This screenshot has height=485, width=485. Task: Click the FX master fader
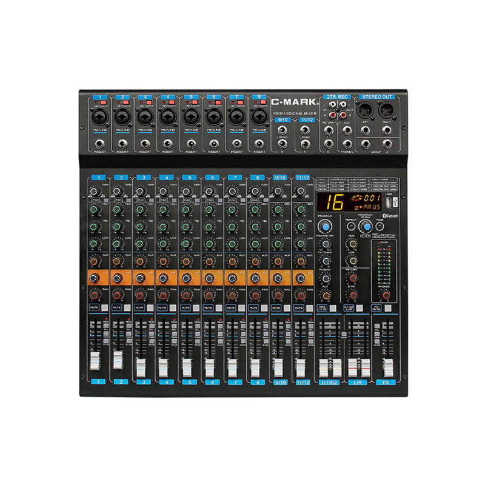[x=387, y=367]
